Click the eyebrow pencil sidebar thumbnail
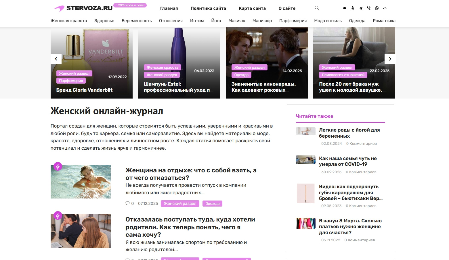This screenshot has width=449, height=260. click(306, 193)
